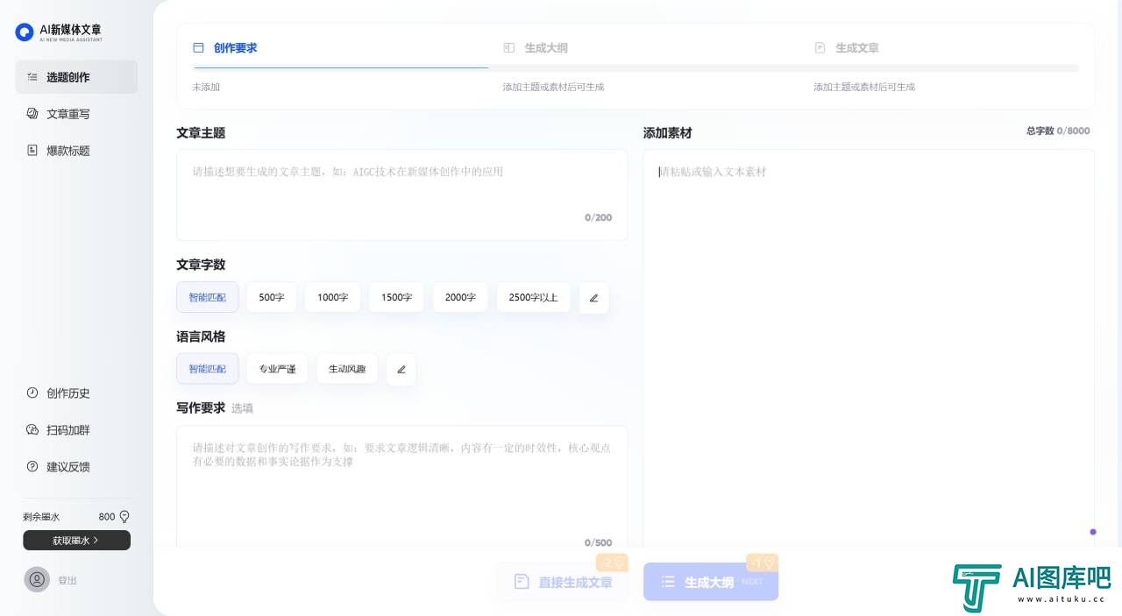
Task: Select 智能匹配 for article word count
Action: 207,297
